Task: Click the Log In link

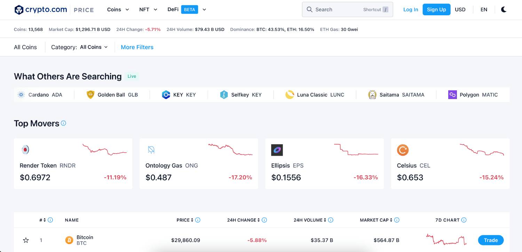Action: pos(411,9)
